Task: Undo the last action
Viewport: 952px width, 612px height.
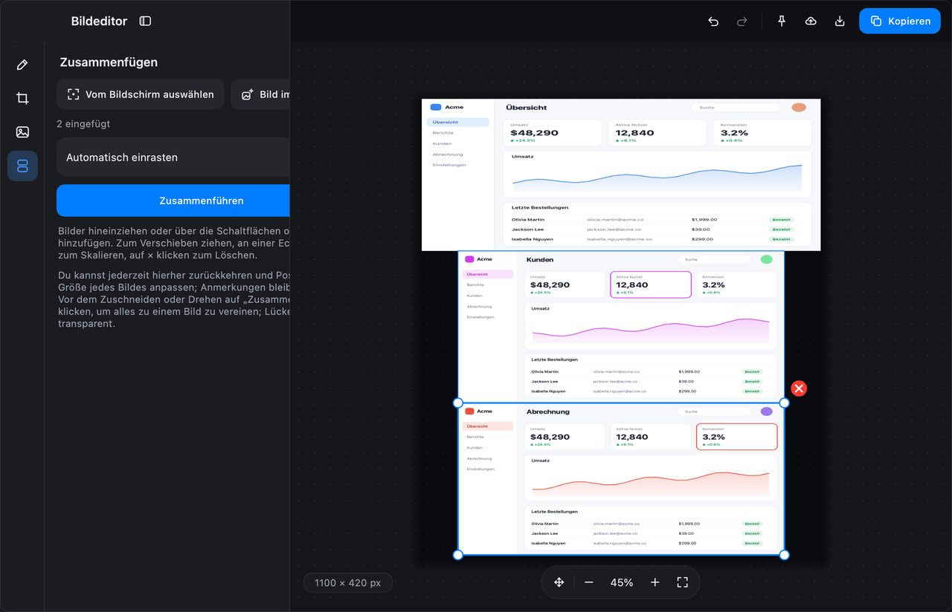Action: tap(713, 21)
